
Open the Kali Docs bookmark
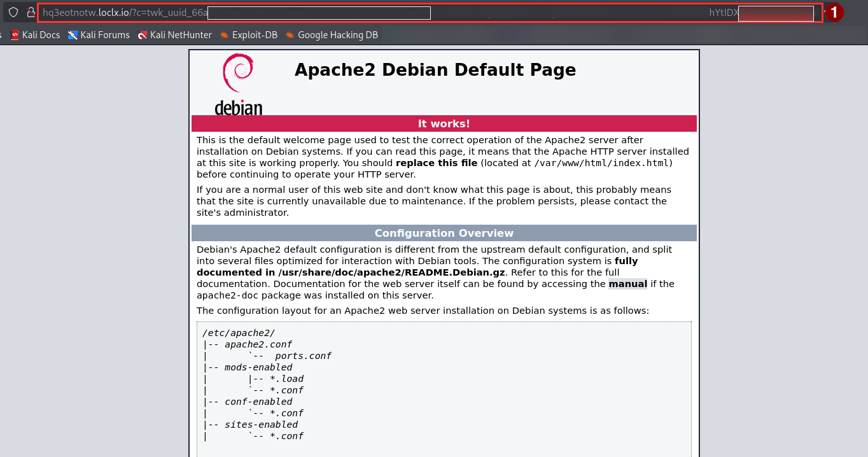pyautogui.click(x=35, y=35)
